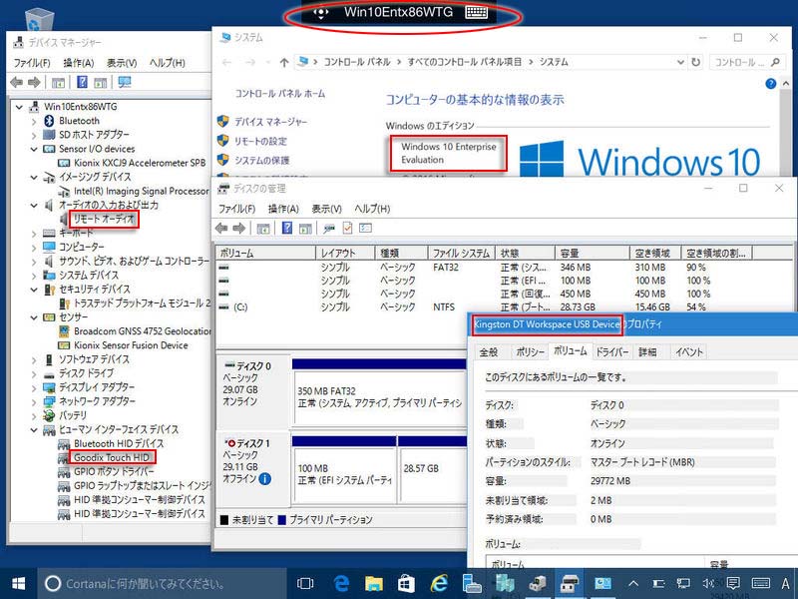Switch to the ドライバー tab in properties

[611, 352]
